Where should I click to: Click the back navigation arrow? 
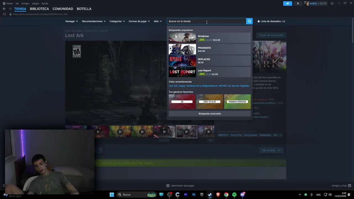coord(4,9)
